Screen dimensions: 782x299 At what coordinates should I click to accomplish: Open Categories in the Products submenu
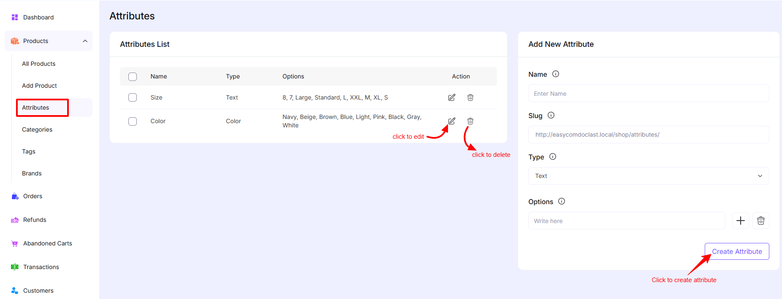pos(37,129)
